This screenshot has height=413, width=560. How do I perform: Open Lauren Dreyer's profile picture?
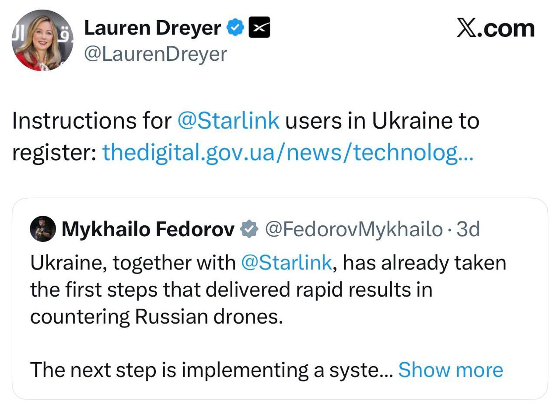point(42,40)
